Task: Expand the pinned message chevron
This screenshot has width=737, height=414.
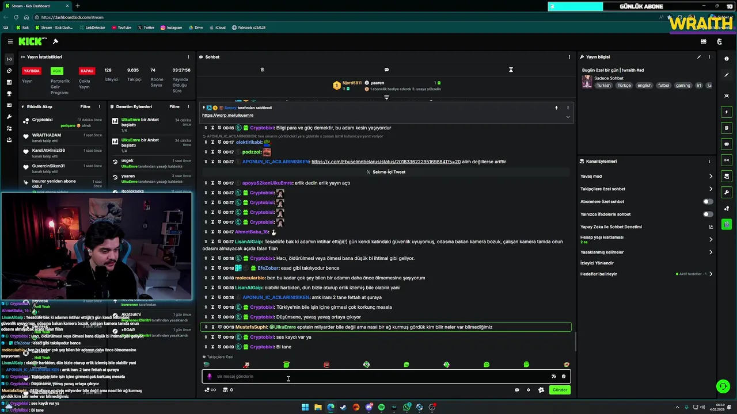Action: click(x=568, y=117)
